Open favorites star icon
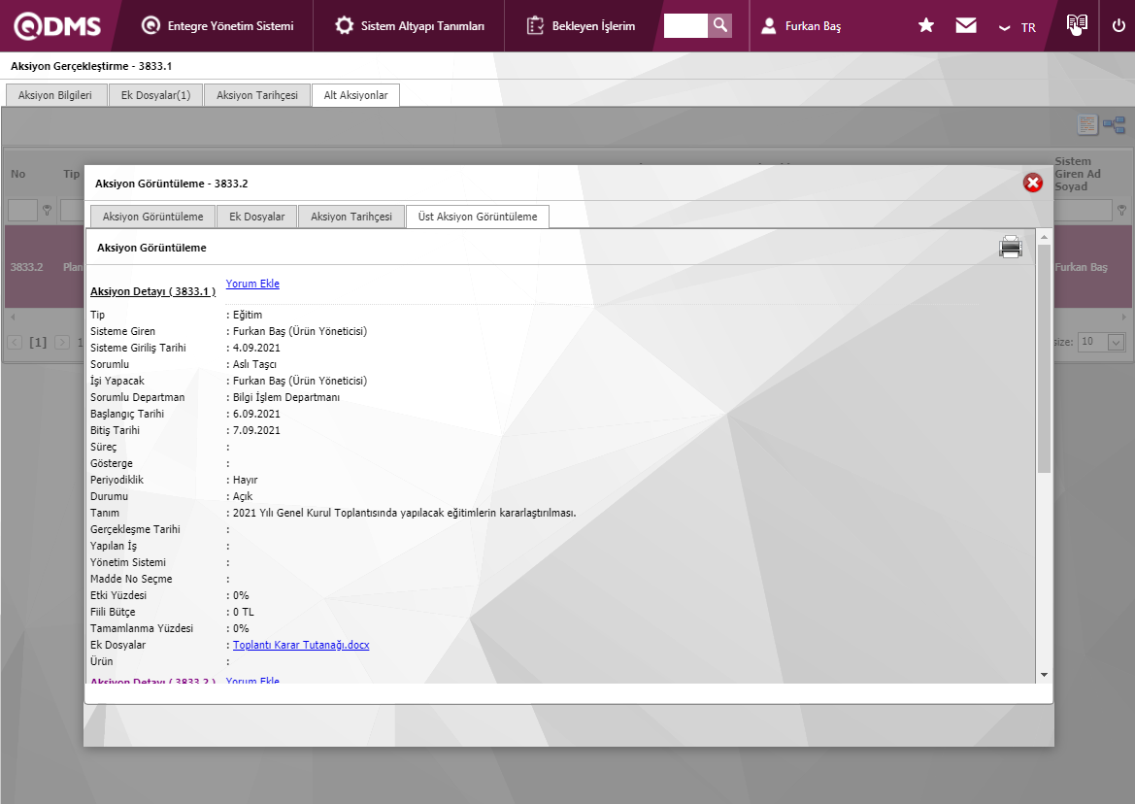Viewport: 1135px width, 804px height. point(926,26)
